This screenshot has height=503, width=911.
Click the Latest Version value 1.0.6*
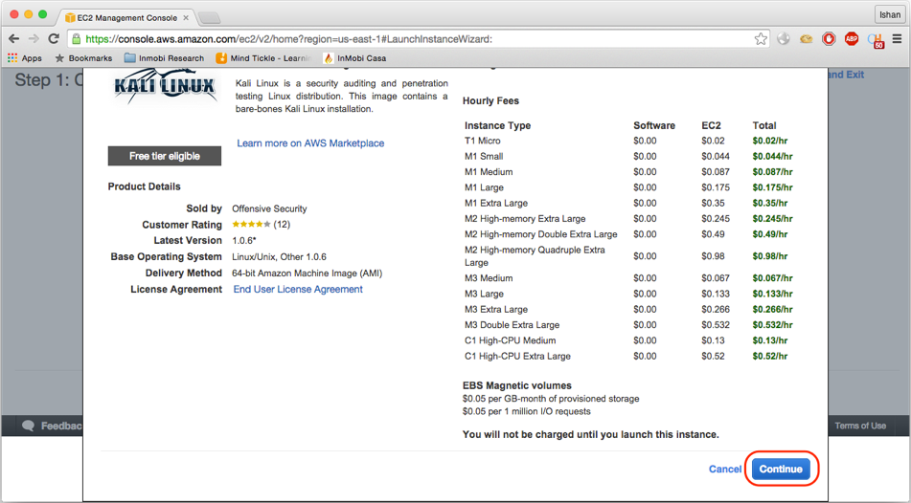[x=244, y=240]
